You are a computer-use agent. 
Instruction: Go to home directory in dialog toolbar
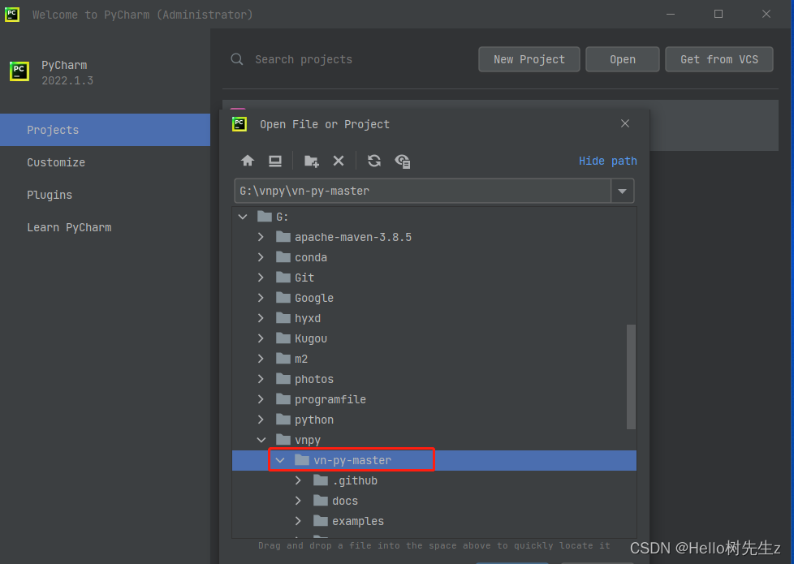point(247,161)
